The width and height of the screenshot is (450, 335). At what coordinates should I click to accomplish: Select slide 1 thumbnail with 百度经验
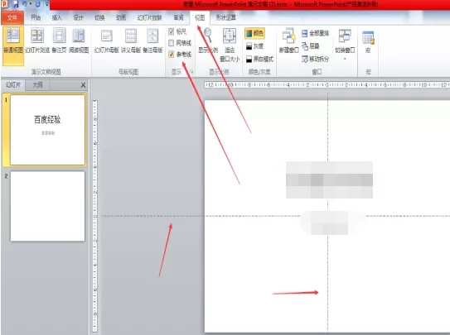(47, 130)
